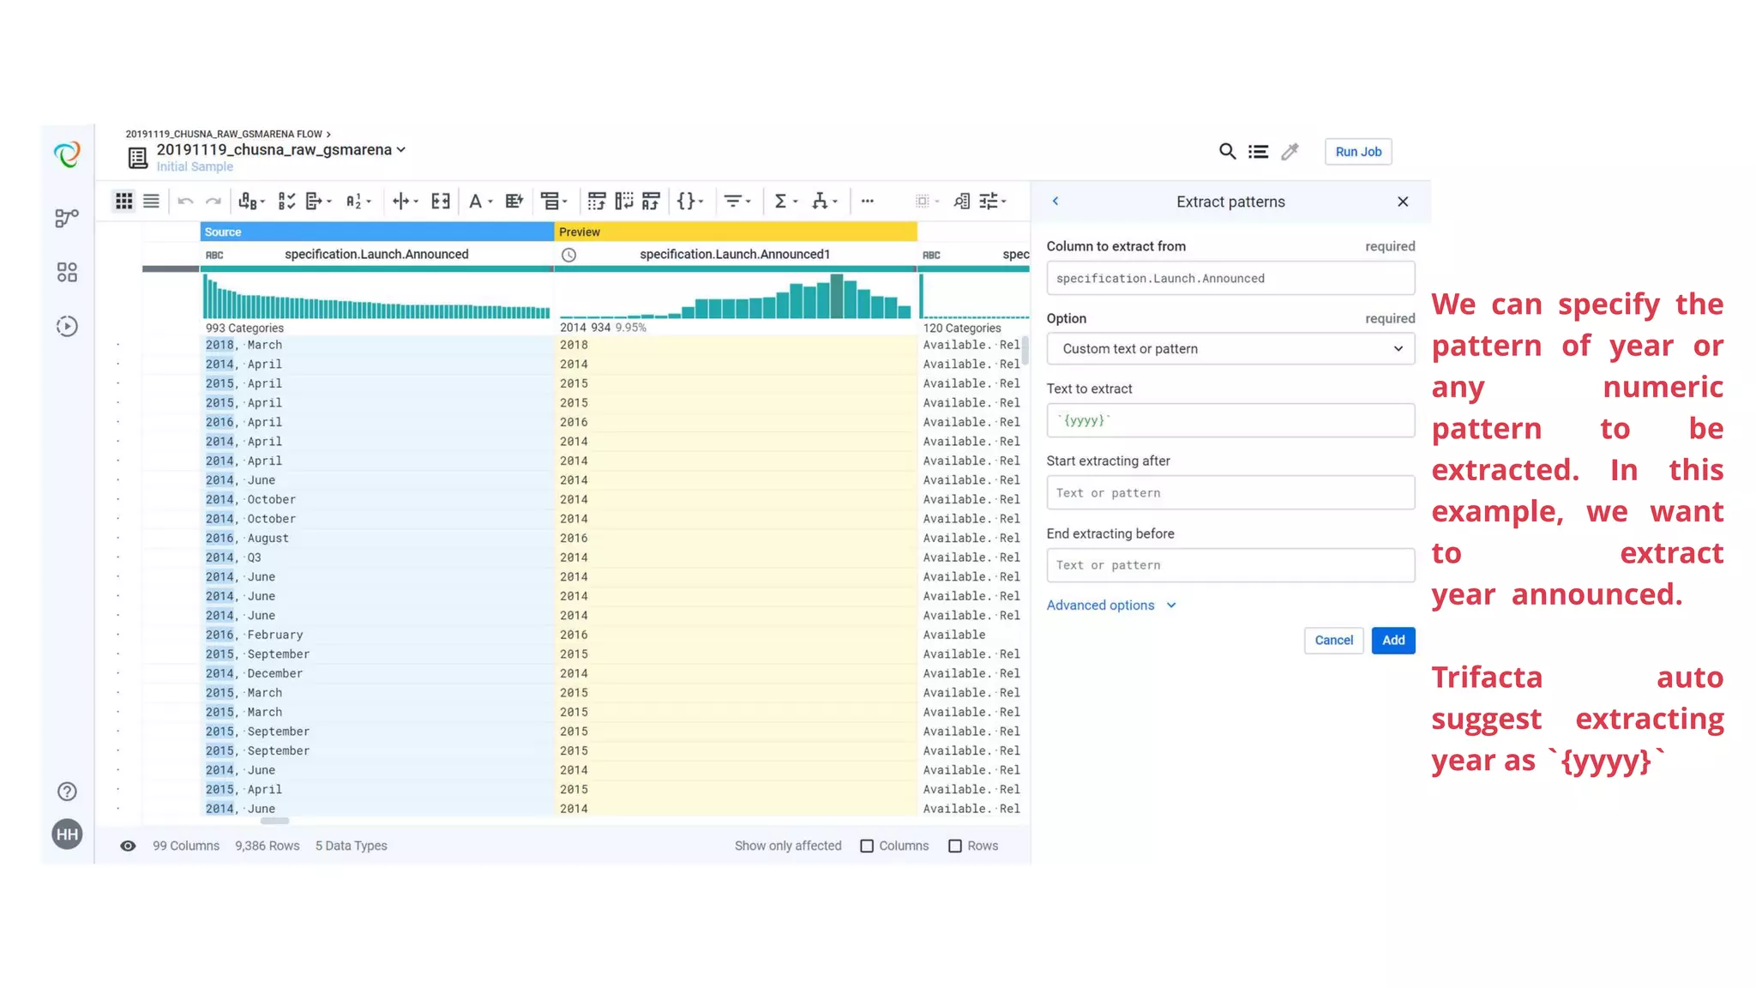Click the undo arrow
Screen dimensions: 1756x988
[185, 202]
